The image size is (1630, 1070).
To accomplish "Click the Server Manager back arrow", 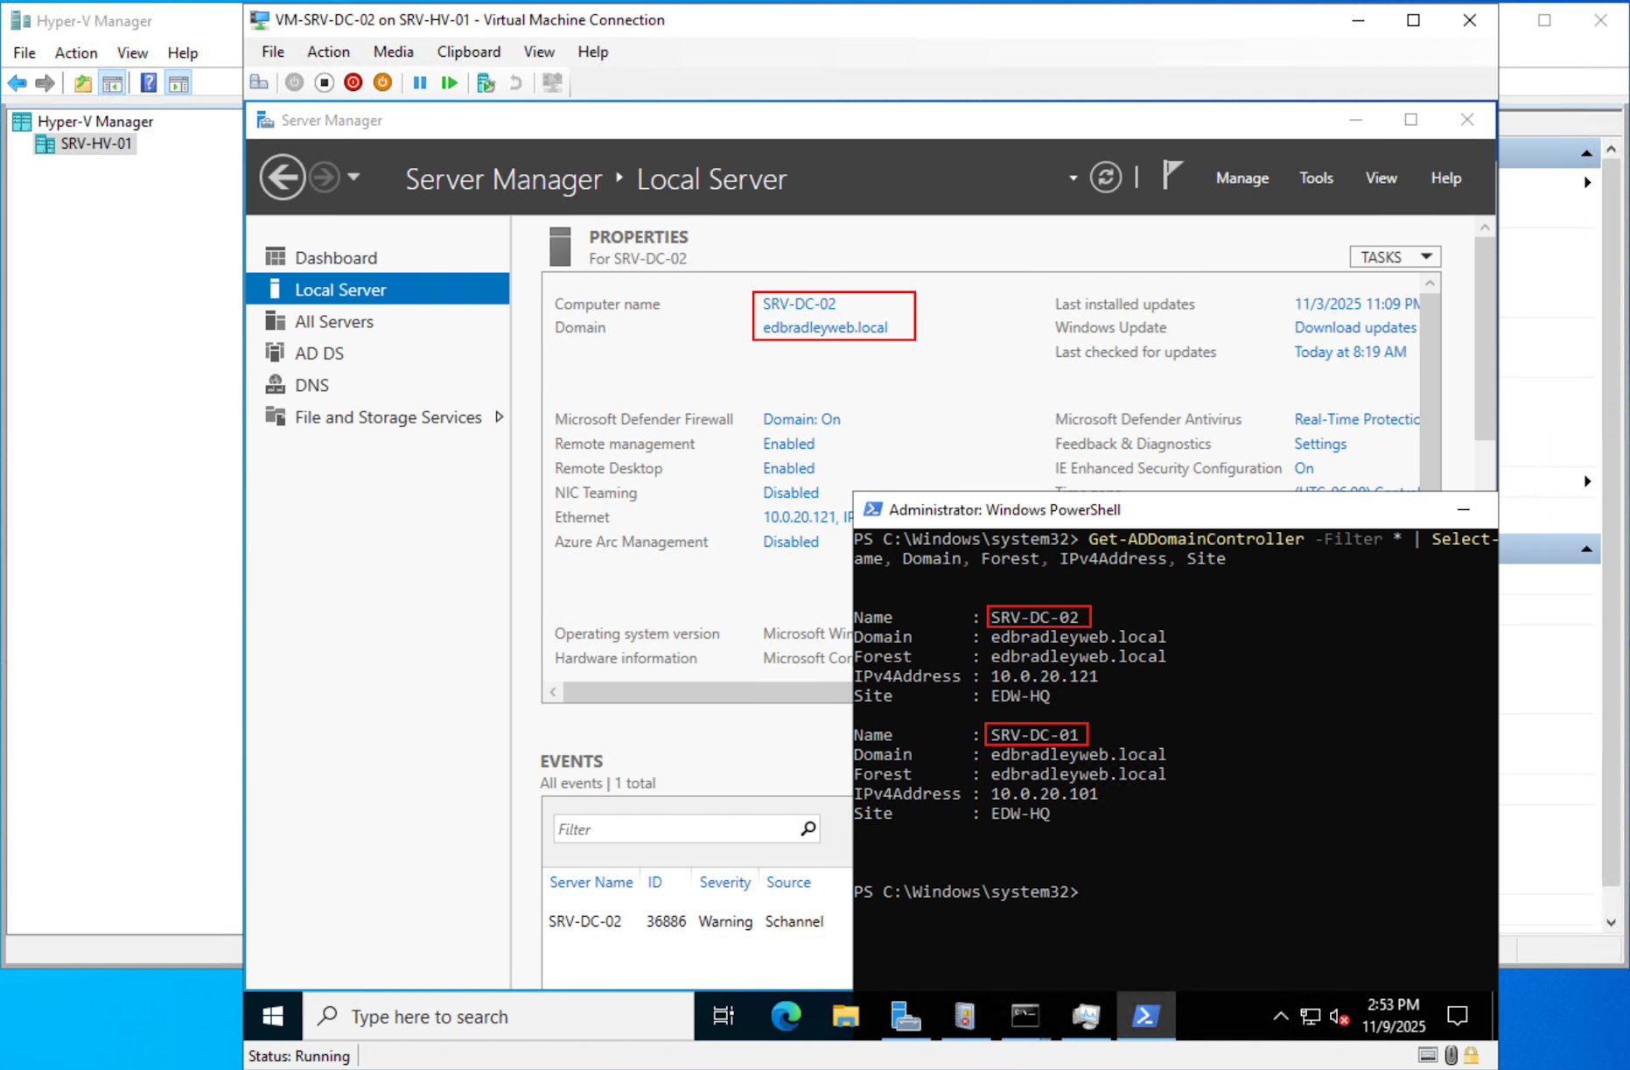I will (282, 178).
